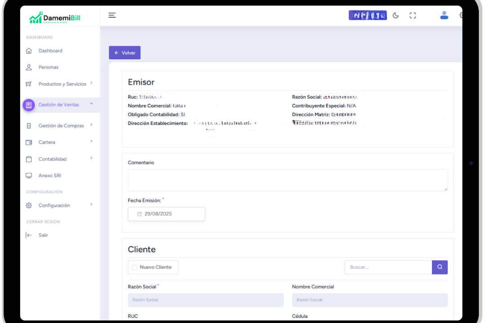
Task: Click the Personas person icon
Action: 29,67
